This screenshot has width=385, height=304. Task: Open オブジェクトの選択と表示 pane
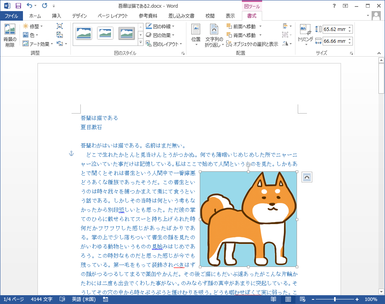point(252,44)
